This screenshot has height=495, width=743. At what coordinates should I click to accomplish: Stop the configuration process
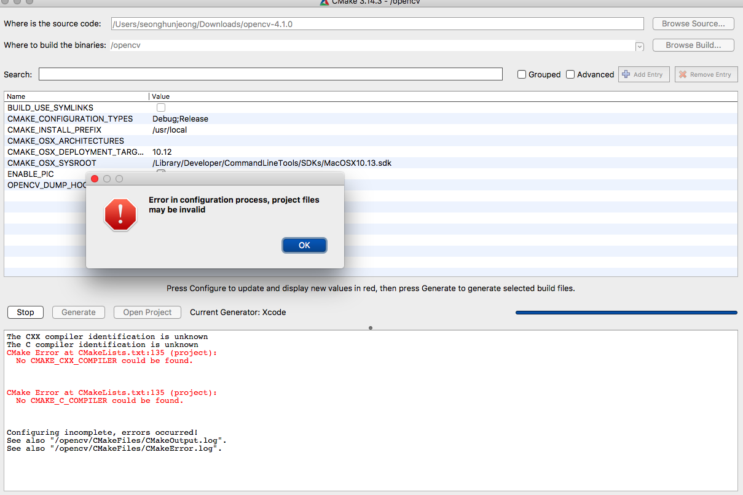(25, 312)
